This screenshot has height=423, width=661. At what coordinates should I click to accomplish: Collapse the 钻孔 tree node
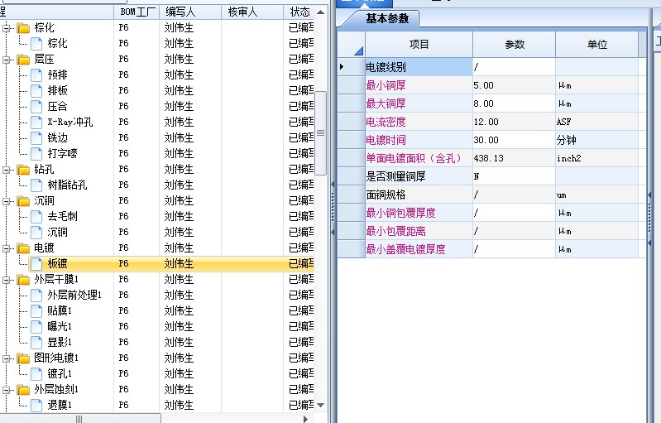[x=7, y=170]
